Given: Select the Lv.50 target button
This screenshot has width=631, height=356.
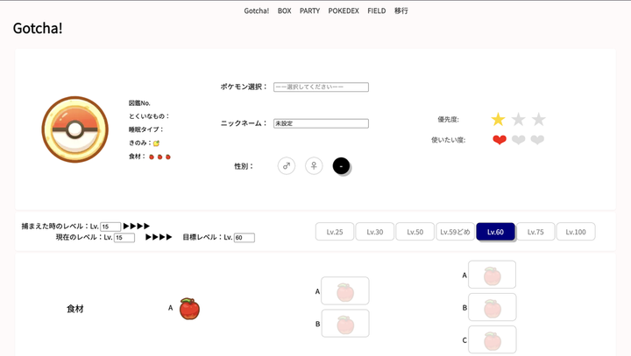Looking at the screenshot, I should pos(415,232).
